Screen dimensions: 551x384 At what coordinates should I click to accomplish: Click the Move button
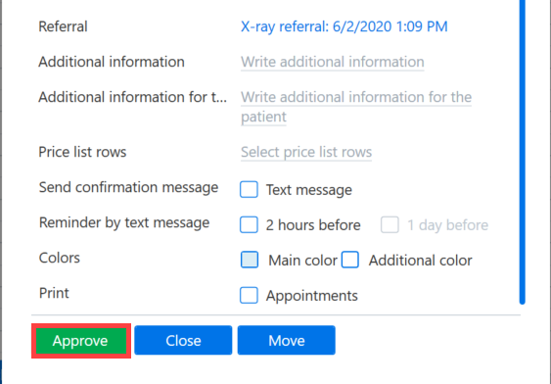tap(287, 340)
